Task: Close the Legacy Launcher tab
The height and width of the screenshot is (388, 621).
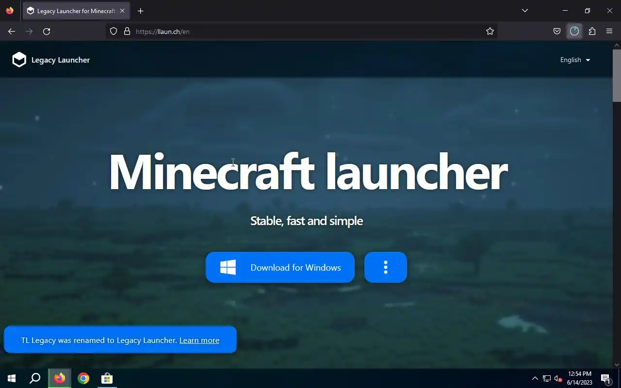Action: (122, 11)
